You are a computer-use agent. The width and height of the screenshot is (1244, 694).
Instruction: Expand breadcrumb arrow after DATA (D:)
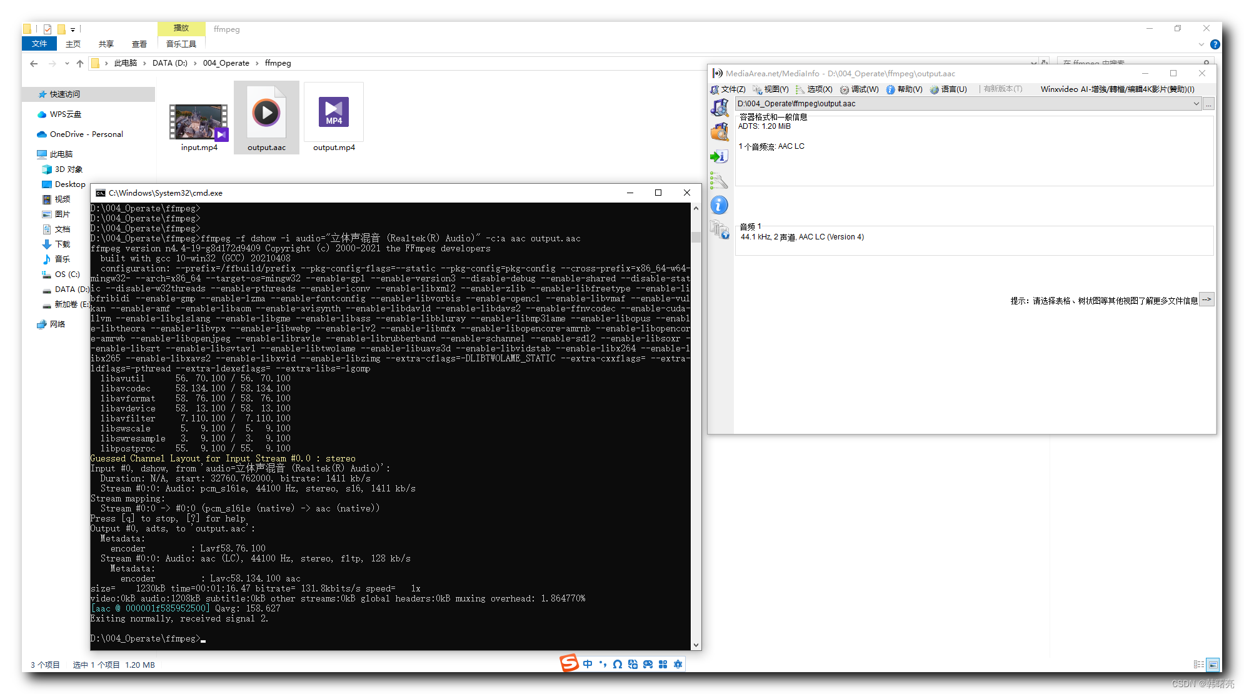pos(195,63)
